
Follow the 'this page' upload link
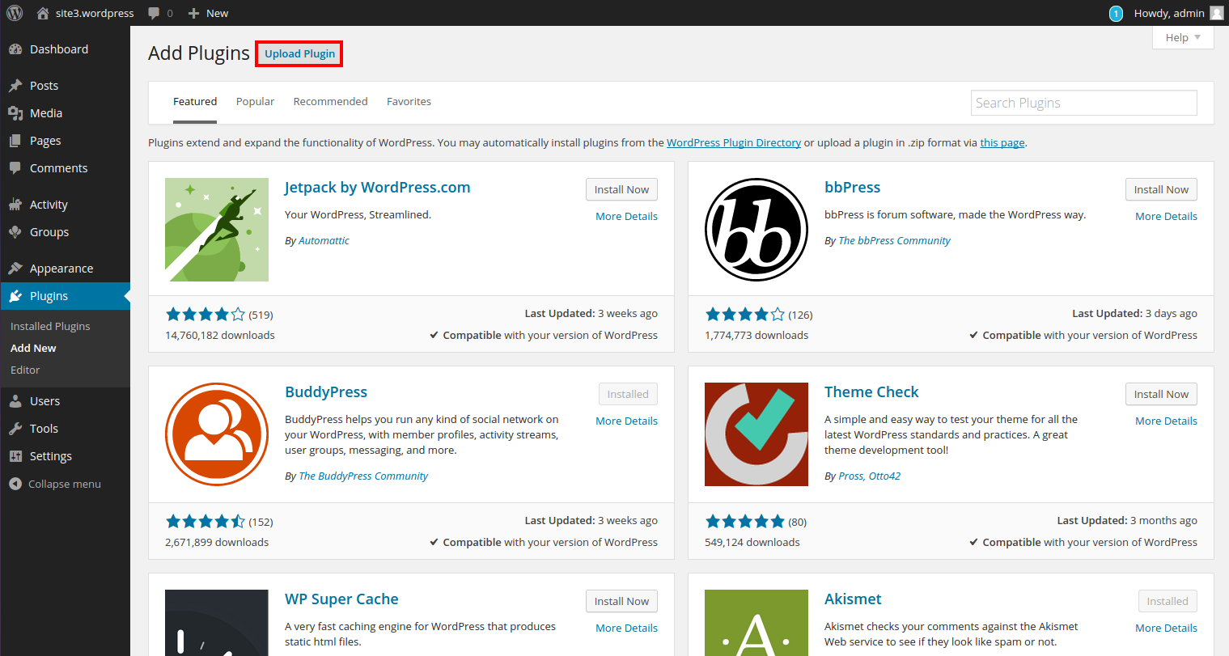pyautogui.click(x=1002, y=142)
